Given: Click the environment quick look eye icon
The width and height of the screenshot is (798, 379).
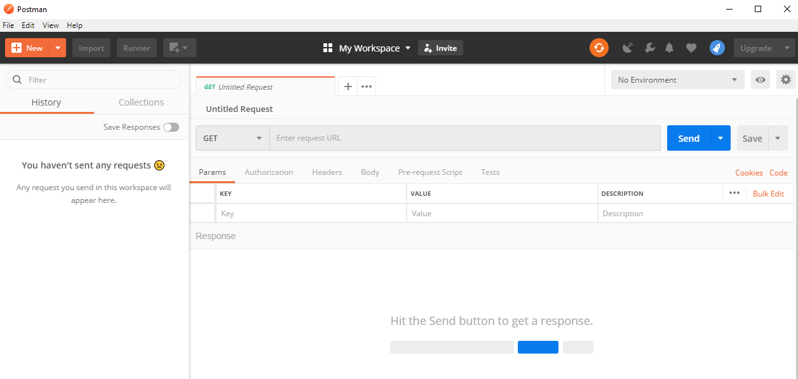Looking at the screenshot, I should pos(761,79).
